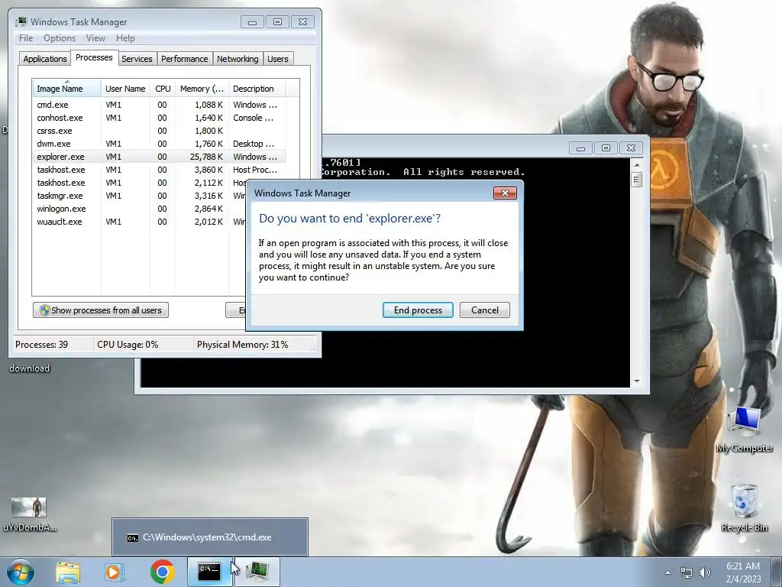Select the taskhost.exe row using 3,860 K
Screen dimensions: 782x587
159,170
